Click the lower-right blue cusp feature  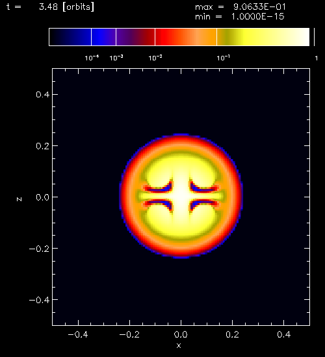click(x=202, y=205)
